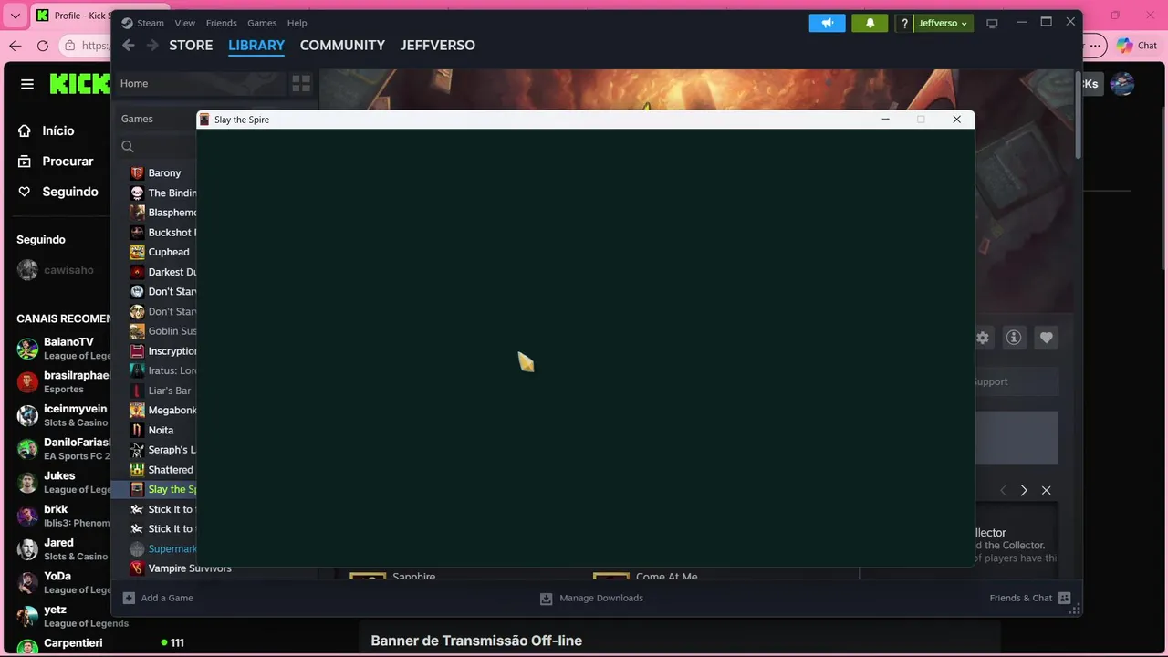Image resolution: width=1168 pixels, height=657 pixels.
Task: Open the Friends menu in Steam
Action: click(x=221, y=23)
